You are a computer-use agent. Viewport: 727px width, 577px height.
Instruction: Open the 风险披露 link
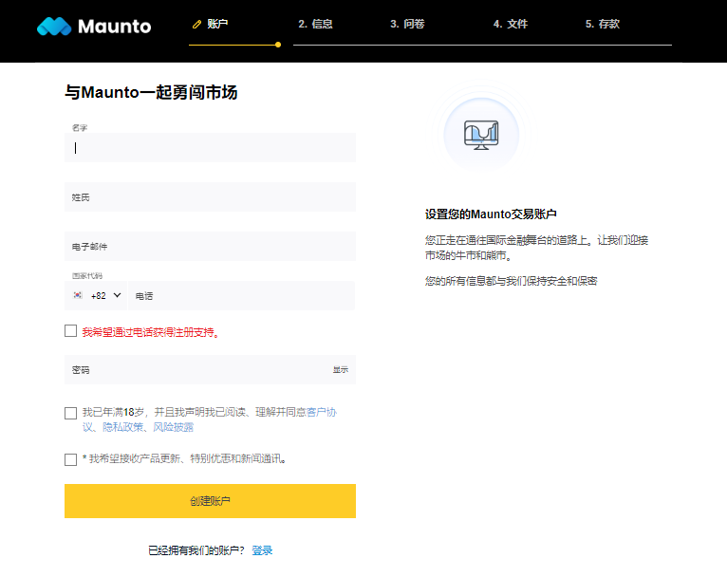point(174,427)
